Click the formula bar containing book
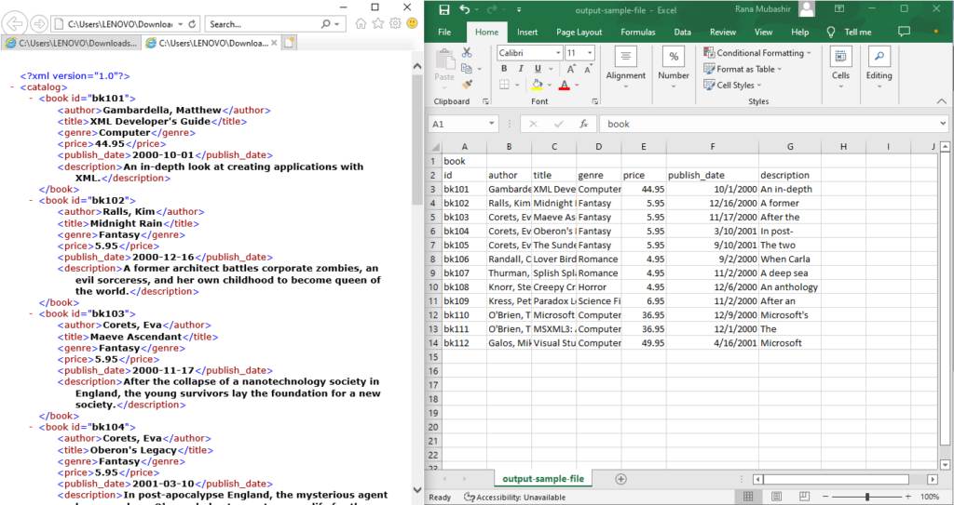 [772, 124]
